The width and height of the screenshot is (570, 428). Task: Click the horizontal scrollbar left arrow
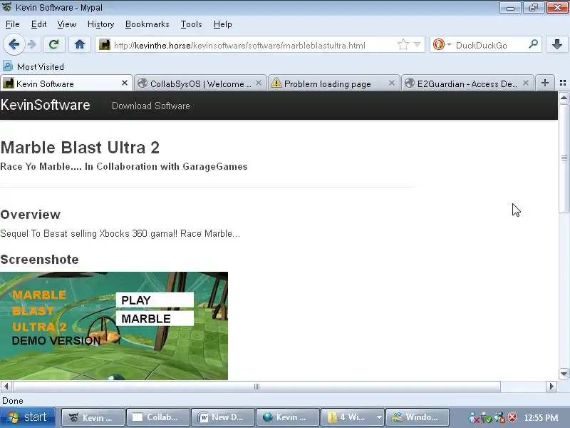click(x=6, y=386)
